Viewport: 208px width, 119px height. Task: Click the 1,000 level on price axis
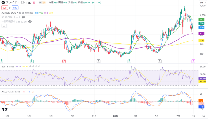click(x=202, y=15)
